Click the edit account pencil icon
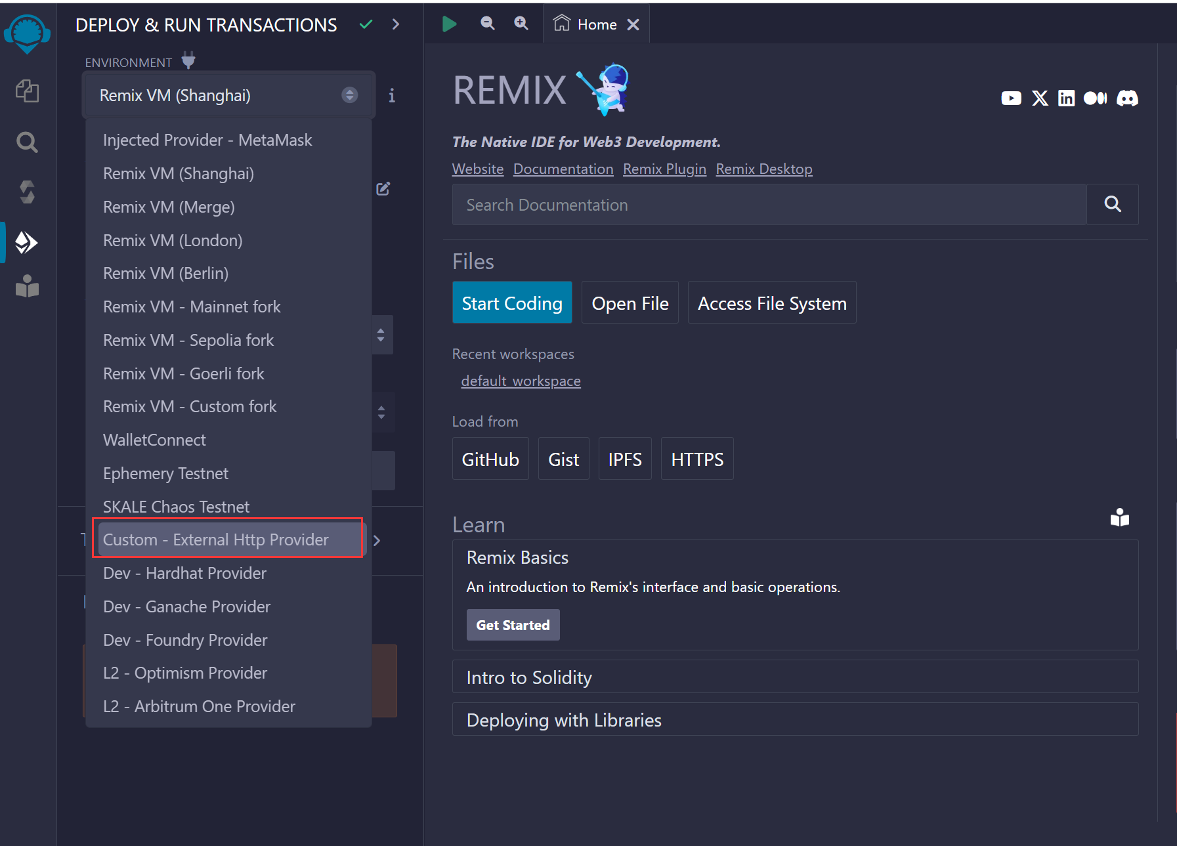The image size is (1177, 846). click(383, 189)
